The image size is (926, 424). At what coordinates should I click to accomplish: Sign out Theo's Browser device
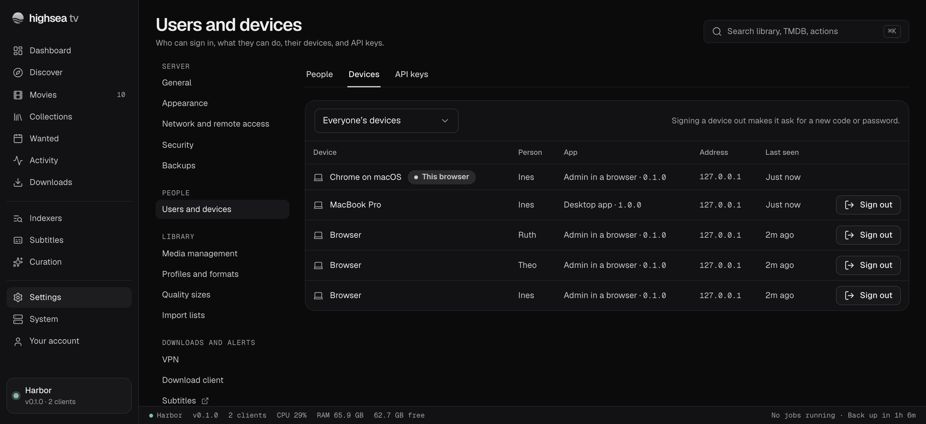click(x=868, y=265)
